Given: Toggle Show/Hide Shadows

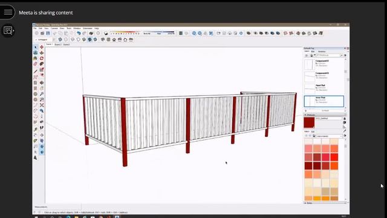Looking at the screenshot, I should (106, 33).
